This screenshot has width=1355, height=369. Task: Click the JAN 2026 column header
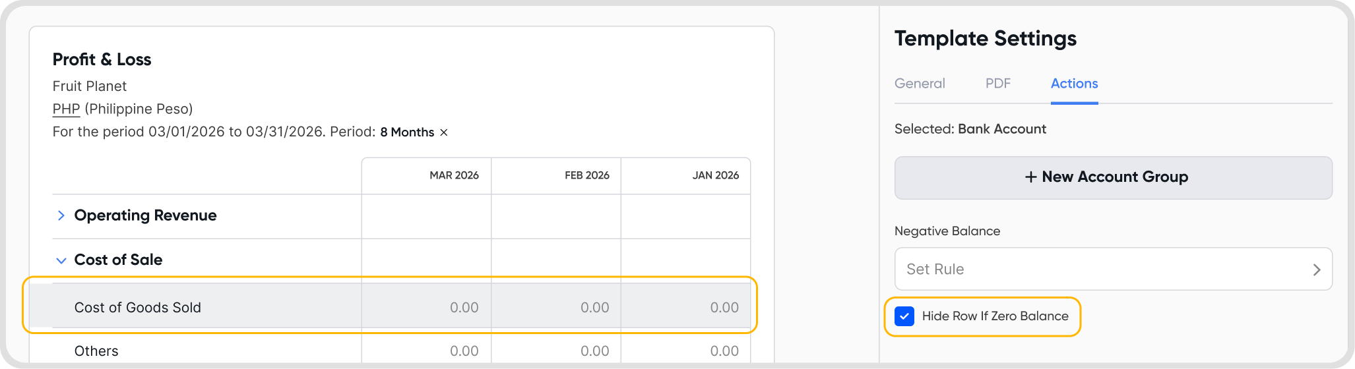coord(715,175)
